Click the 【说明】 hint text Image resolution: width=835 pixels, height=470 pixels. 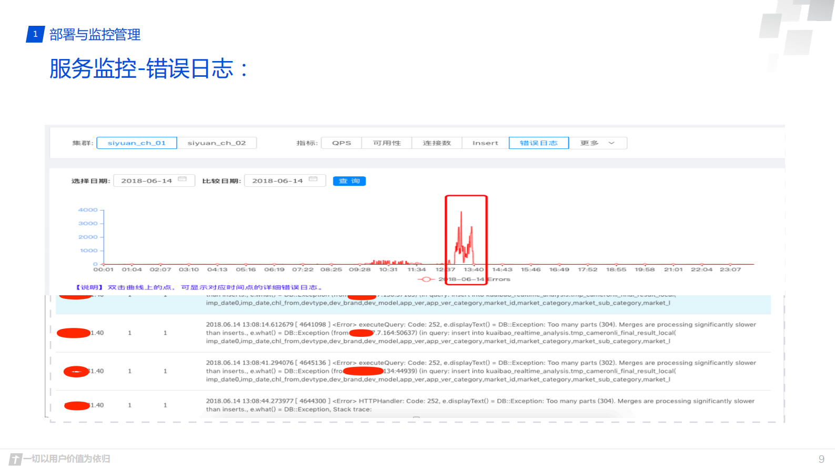click(x=199, y=287)
